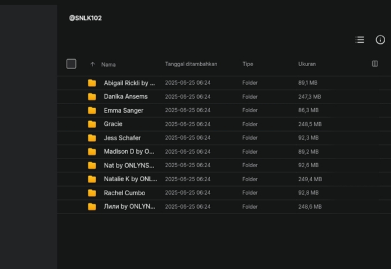Select the 248,6 MB size value
This screenshot has width=391, height=269.
tap(310, 206)
